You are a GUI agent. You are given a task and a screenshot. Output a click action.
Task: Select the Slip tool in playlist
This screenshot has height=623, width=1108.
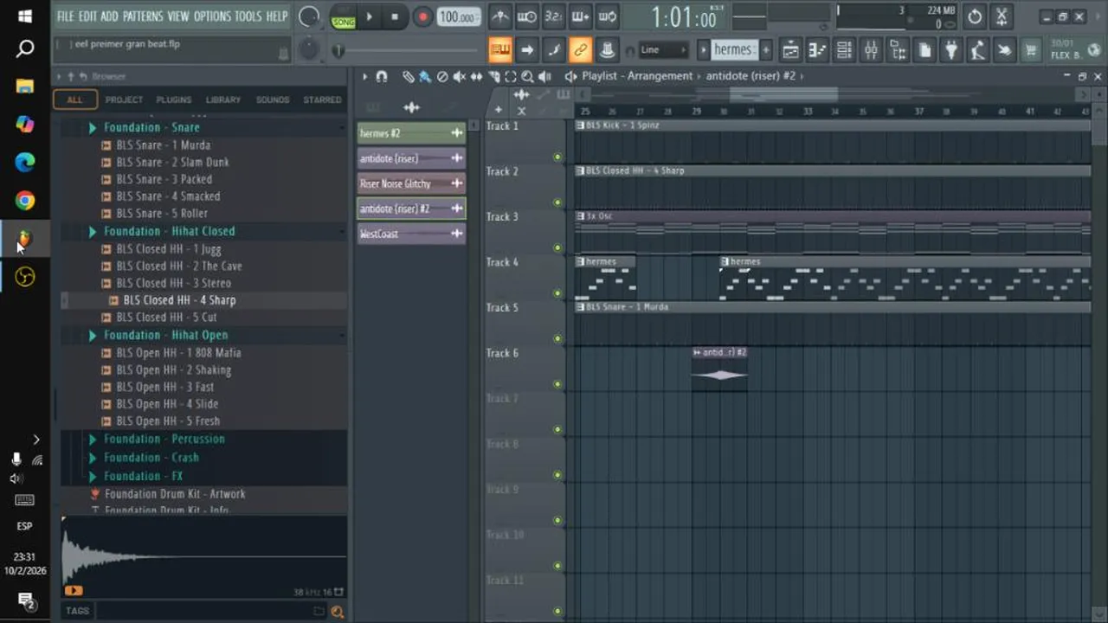(x=476, y=77)
